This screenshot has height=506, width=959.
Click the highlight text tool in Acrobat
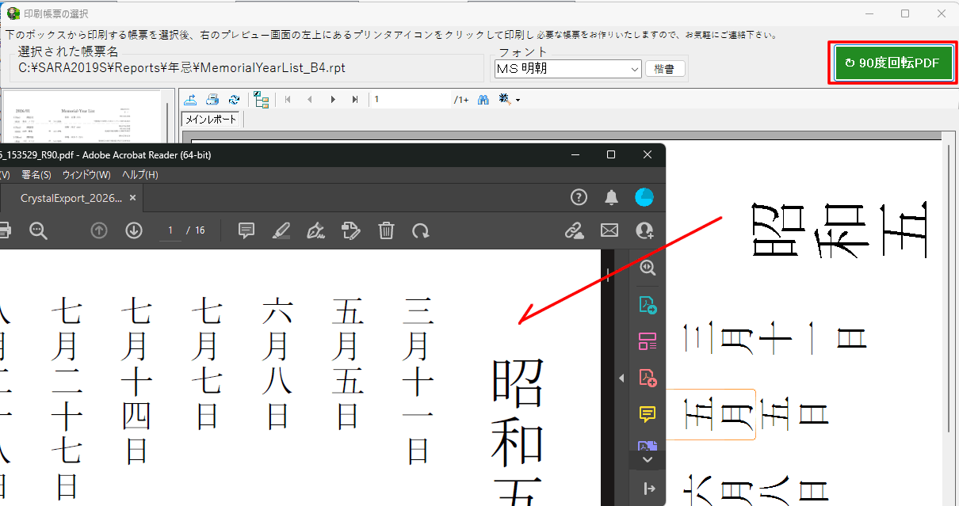[281, 230]
